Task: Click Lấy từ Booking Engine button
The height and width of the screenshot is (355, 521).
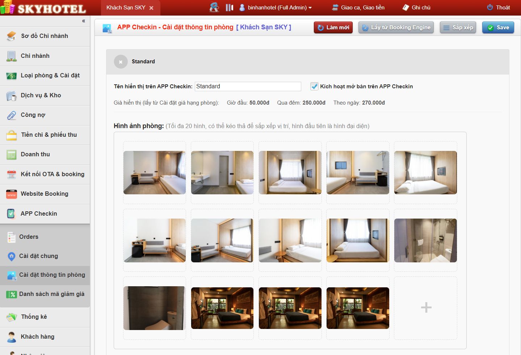Action: click(x=396, y=28)
